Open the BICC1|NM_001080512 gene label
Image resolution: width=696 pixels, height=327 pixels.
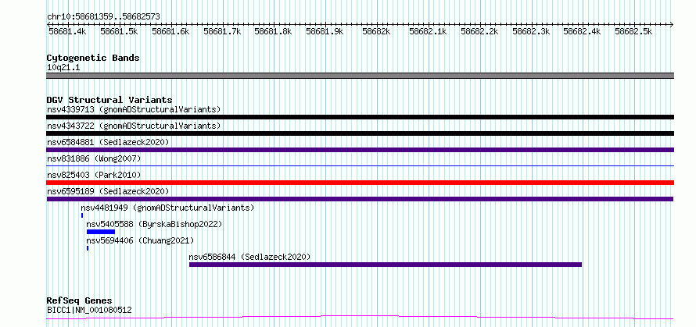[x=89, y=310]
